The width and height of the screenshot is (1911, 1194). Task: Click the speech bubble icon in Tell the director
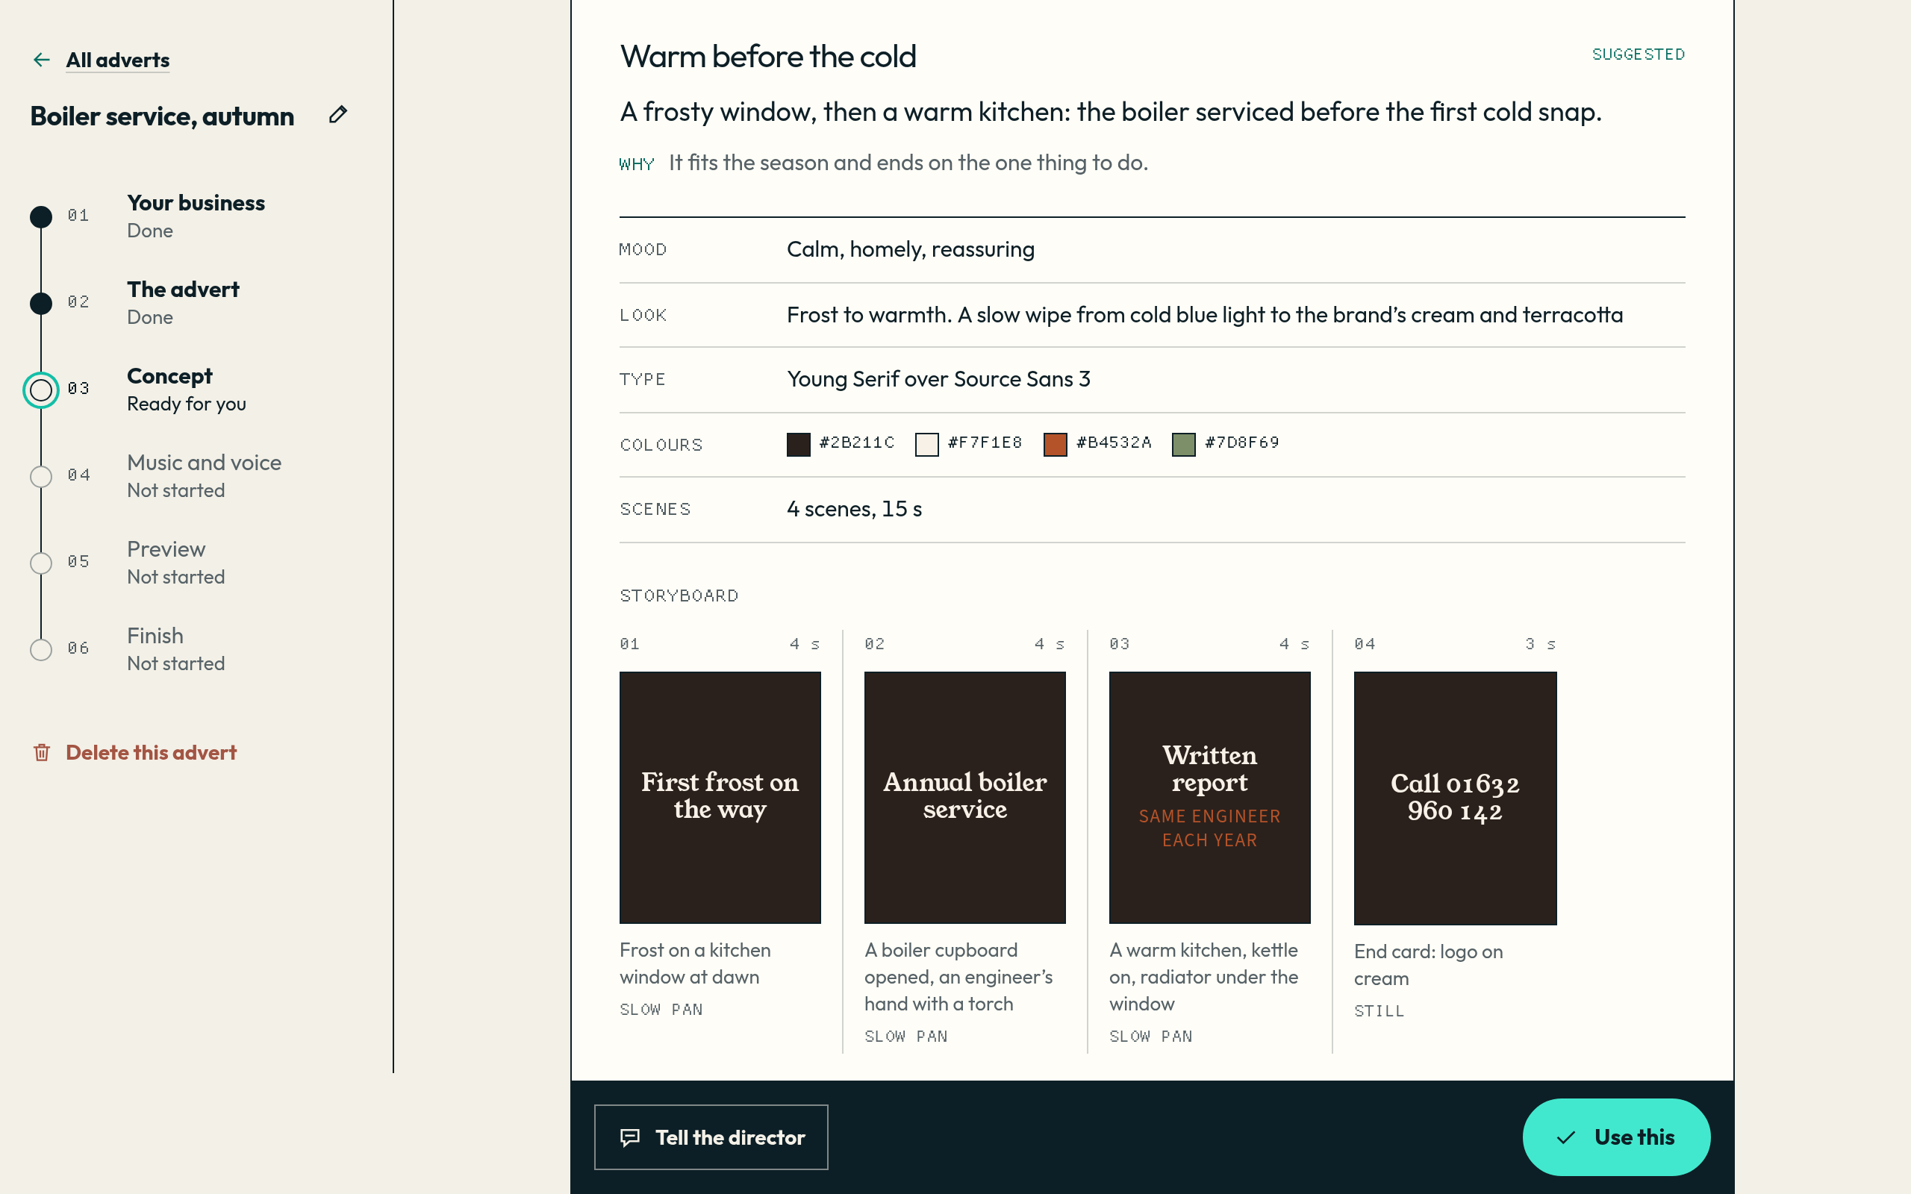point(629,1137)
